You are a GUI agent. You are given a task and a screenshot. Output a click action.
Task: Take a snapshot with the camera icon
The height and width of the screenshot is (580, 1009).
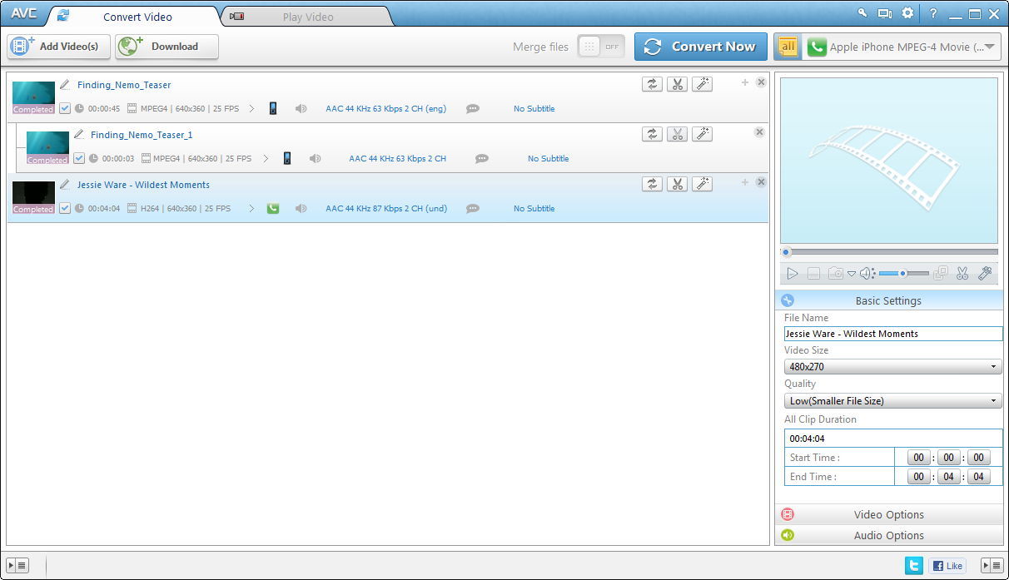pos(835,273)
